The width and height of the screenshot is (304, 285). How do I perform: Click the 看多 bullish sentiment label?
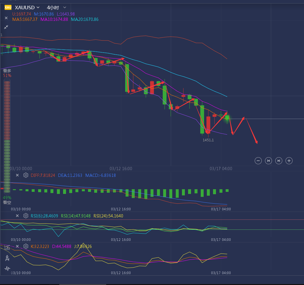[x=7, y=71]
